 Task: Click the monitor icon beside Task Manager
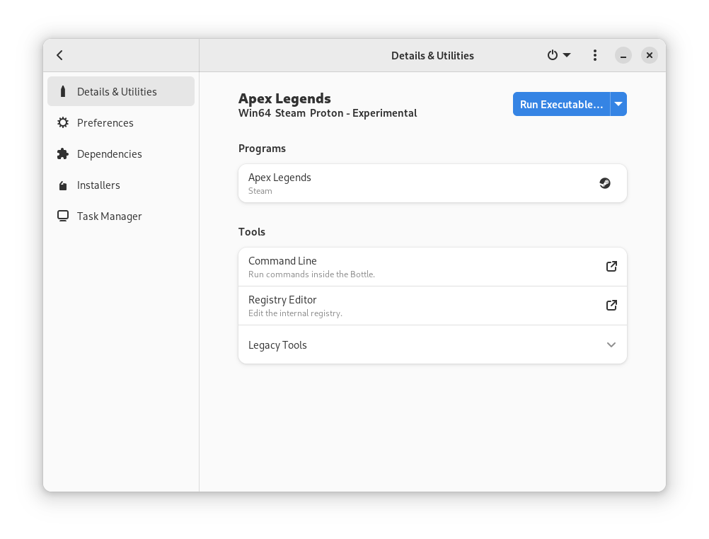tap(63, 216)
